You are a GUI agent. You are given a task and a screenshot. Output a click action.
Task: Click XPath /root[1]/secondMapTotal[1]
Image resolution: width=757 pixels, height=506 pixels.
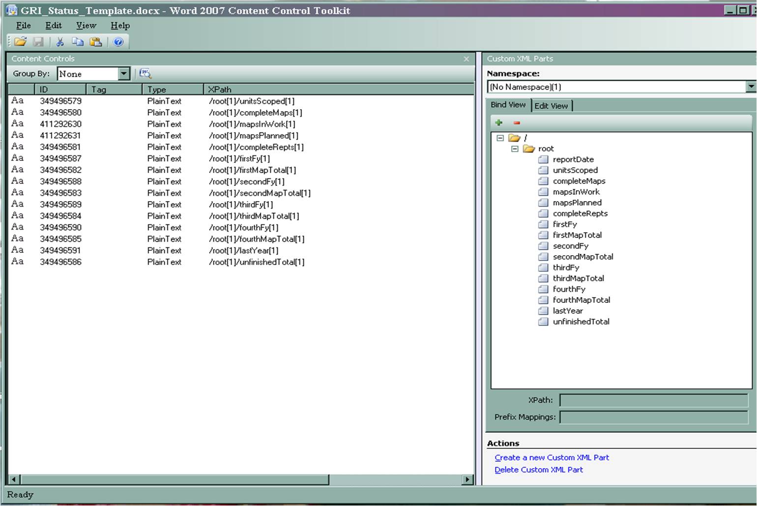coord(260,193)
